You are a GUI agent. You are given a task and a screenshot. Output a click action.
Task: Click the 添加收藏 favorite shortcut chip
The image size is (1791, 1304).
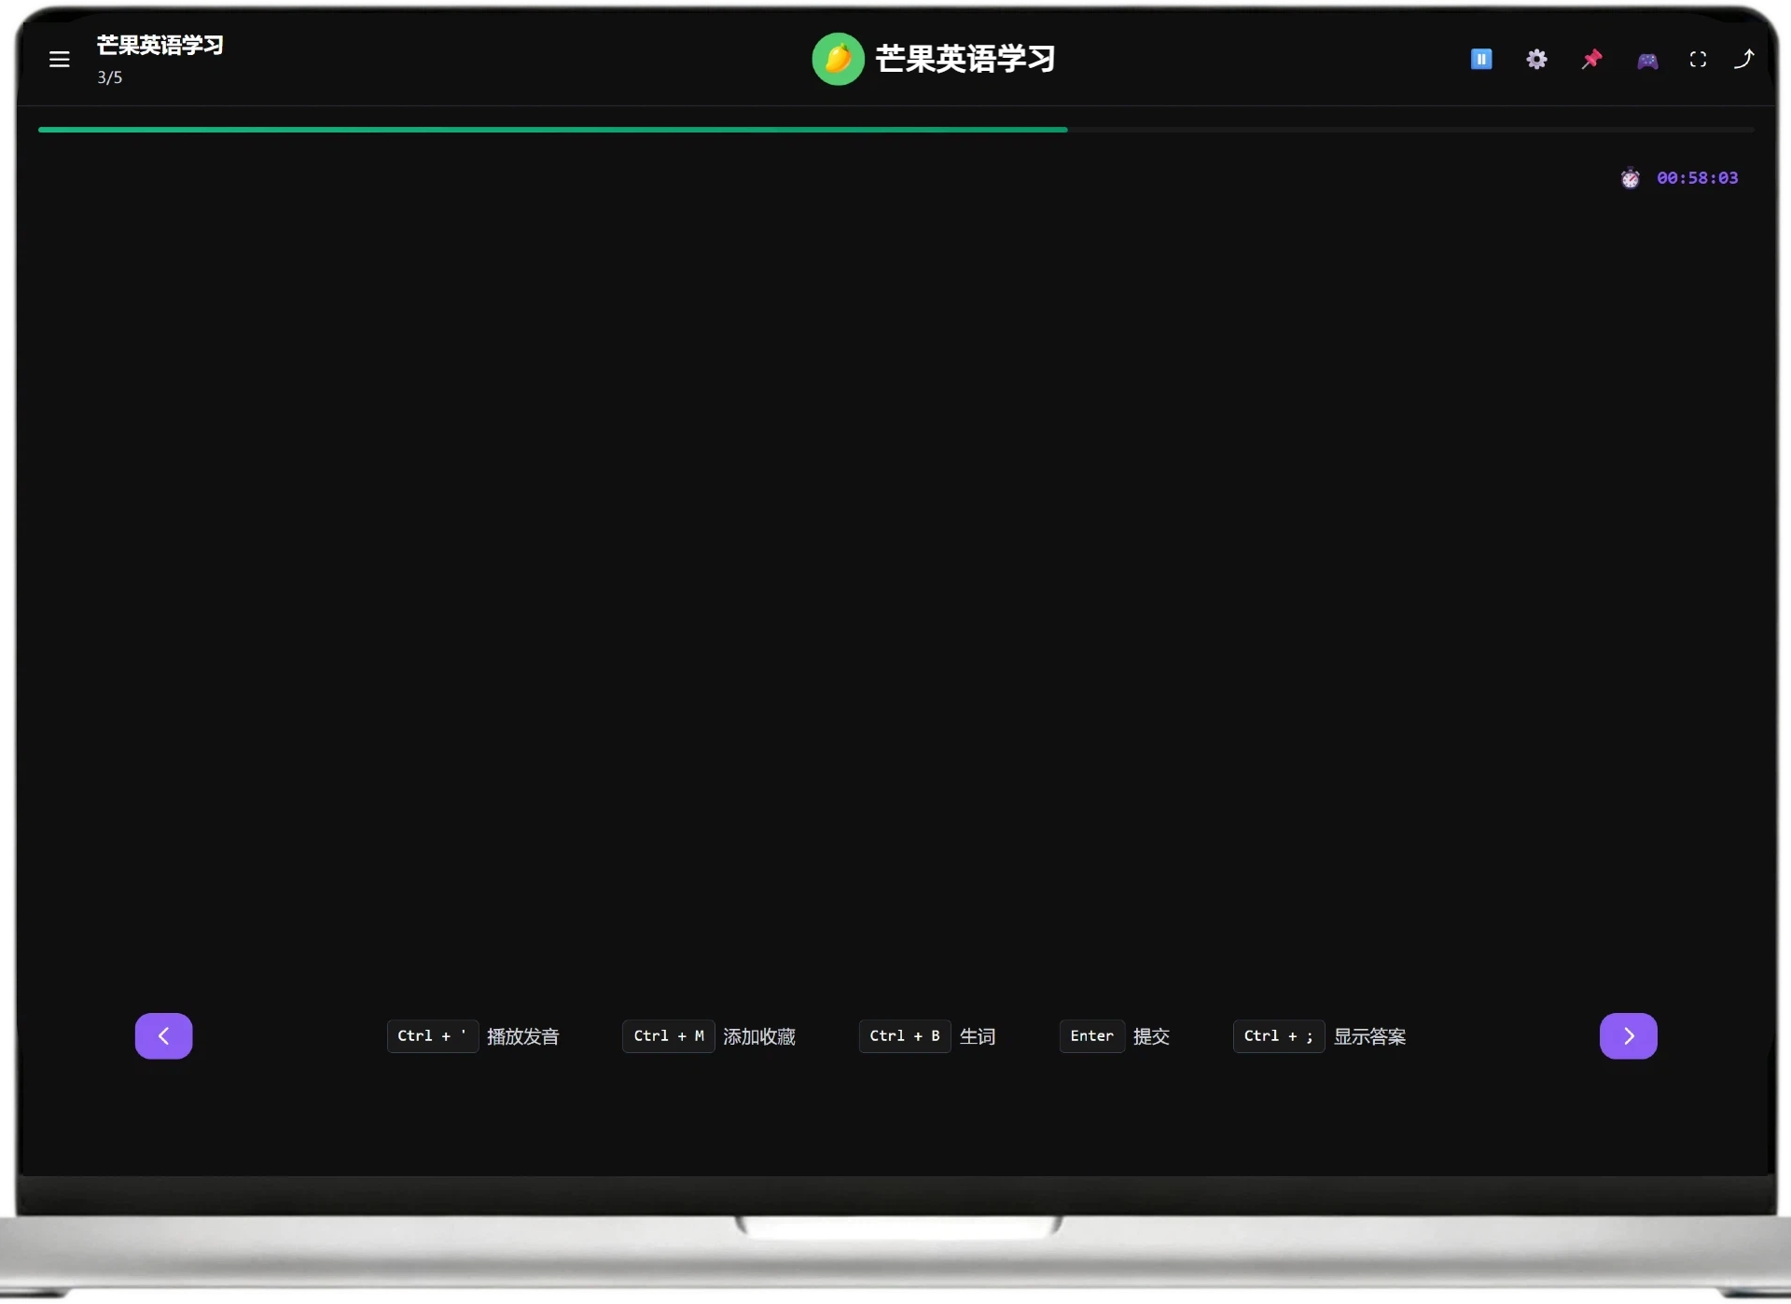click(x=758, y=1035)
